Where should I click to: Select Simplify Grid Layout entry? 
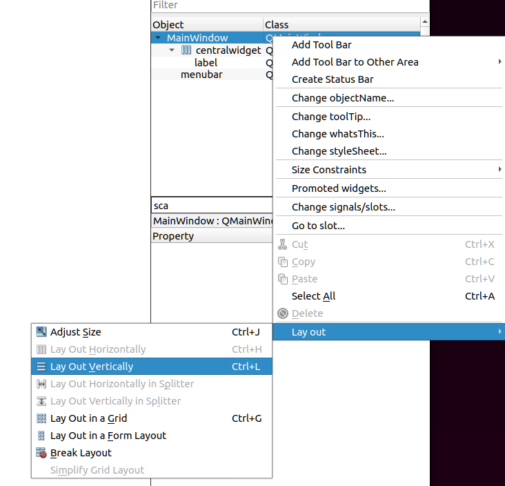pyautogui.click(x=152, y=470)
